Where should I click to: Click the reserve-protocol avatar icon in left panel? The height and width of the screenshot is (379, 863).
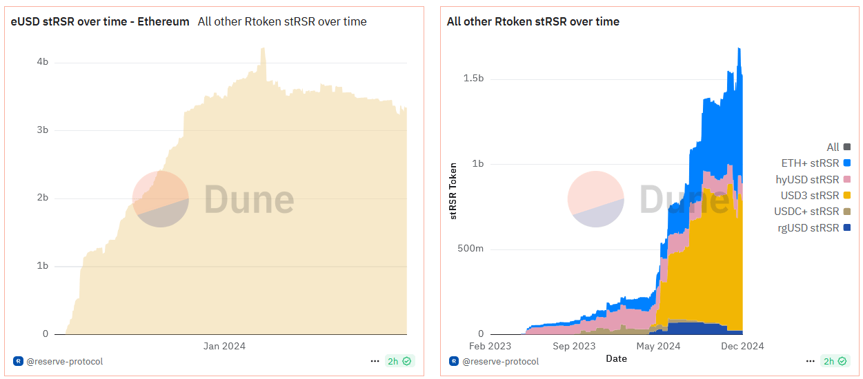click(x=18, y=361)
